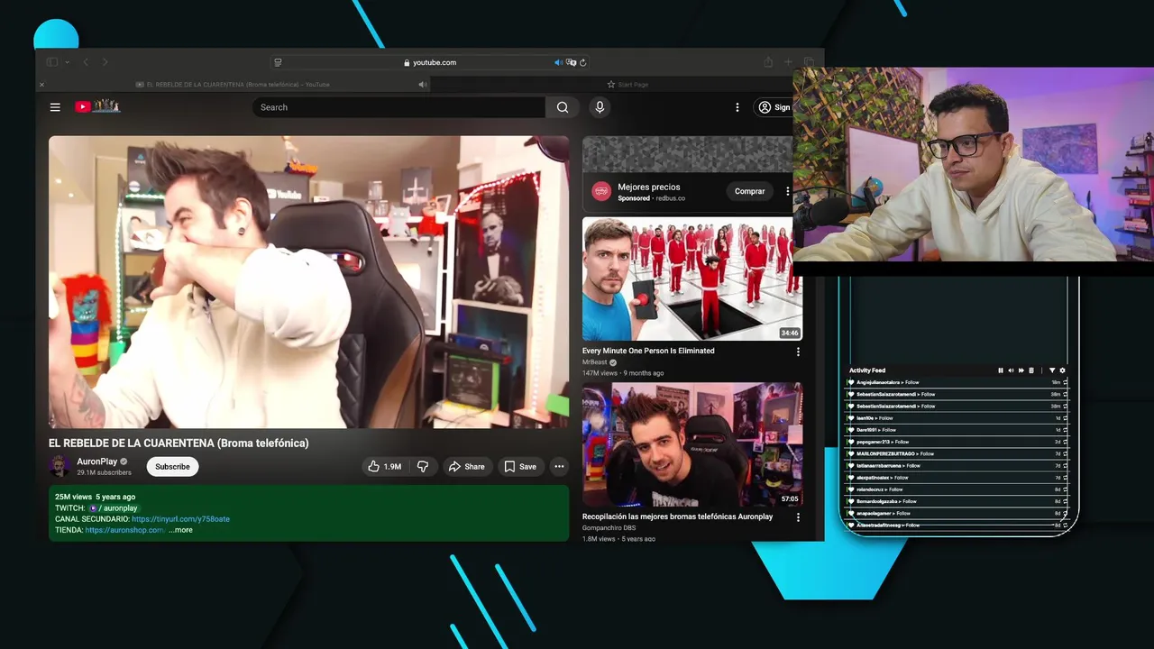1154x649 pixels.
Task: Replay the rolandocruz follow alert
Action: (1065, 489)
